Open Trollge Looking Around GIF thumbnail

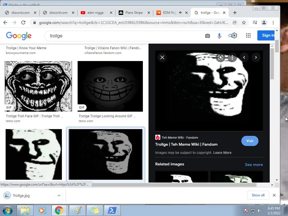coord(110,86)
